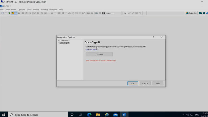Confirm with the OK button
The width and height of the screenshot is (208, 117).
tap(133, 83)
